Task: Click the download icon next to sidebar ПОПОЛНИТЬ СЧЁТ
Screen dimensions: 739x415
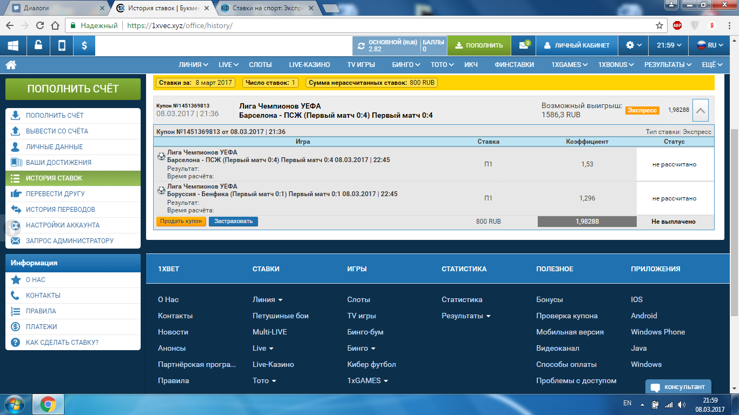Action: coord(16,115)
